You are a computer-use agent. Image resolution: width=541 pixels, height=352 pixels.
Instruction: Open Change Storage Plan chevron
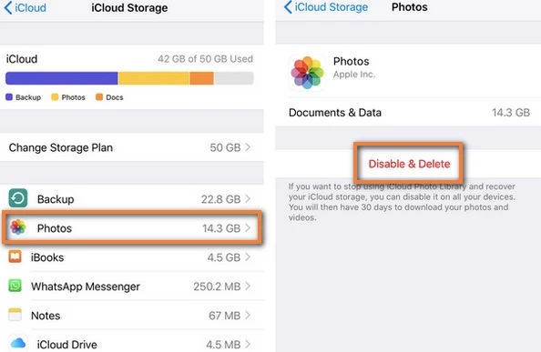[x=248, y=147]
